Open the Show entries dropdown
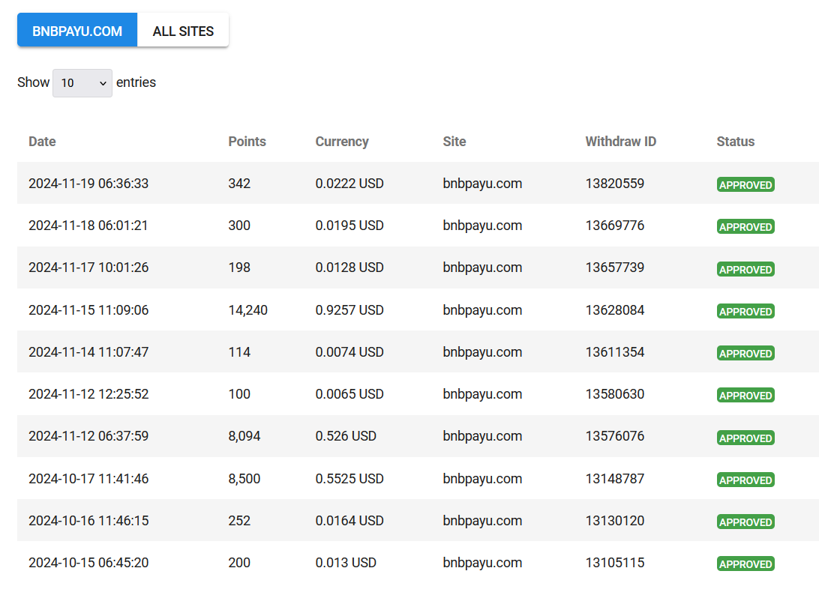 (82, 83)
